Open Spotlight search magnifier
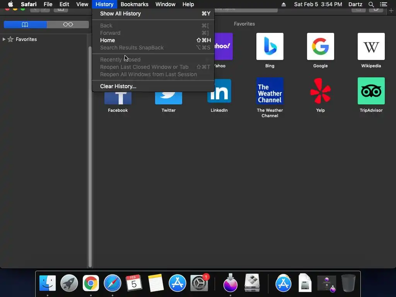 (371, 4)
